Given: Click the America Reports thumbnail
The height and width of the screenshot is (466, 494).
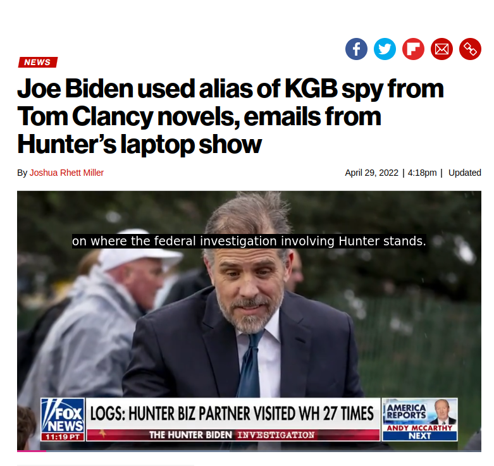Looking at the screenshot, I should pyautogui.click(x=419, y=412).
